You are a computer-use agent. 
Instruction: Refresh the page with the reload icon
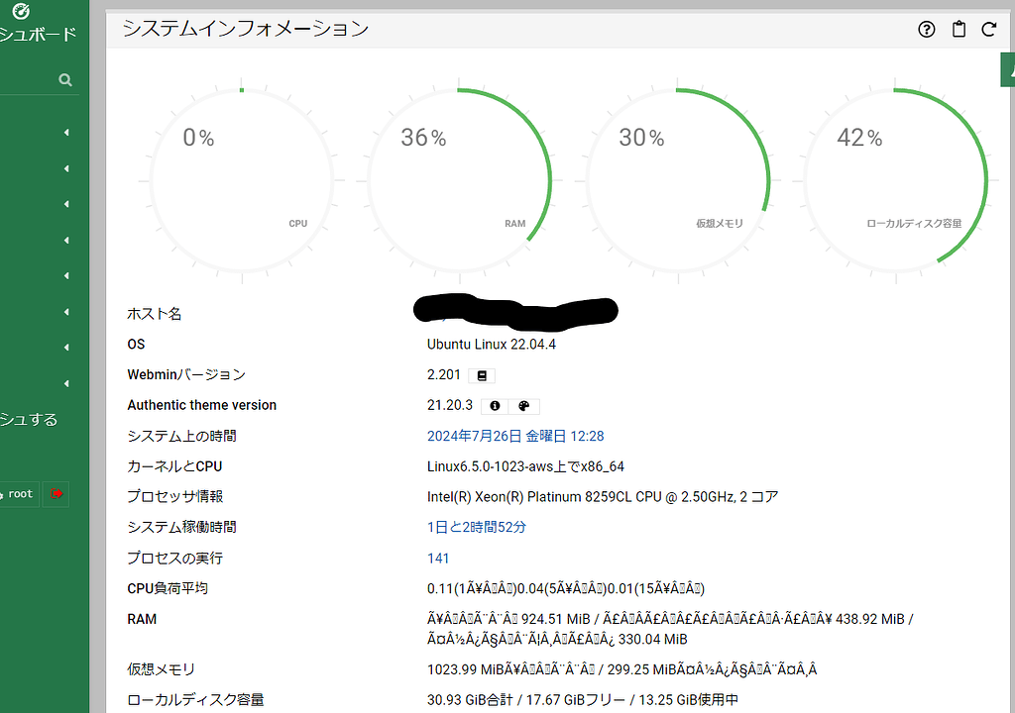point(989,30)
